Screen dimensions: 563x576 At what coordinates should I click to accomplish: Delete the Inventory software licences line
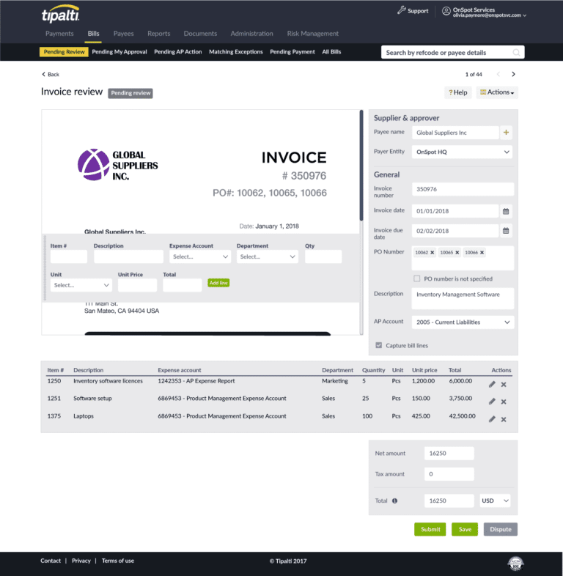[x=504, y=384]
